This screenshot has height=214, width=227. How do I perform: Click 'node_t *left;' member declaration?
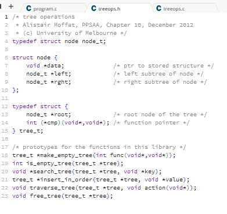tap(49, 74)
